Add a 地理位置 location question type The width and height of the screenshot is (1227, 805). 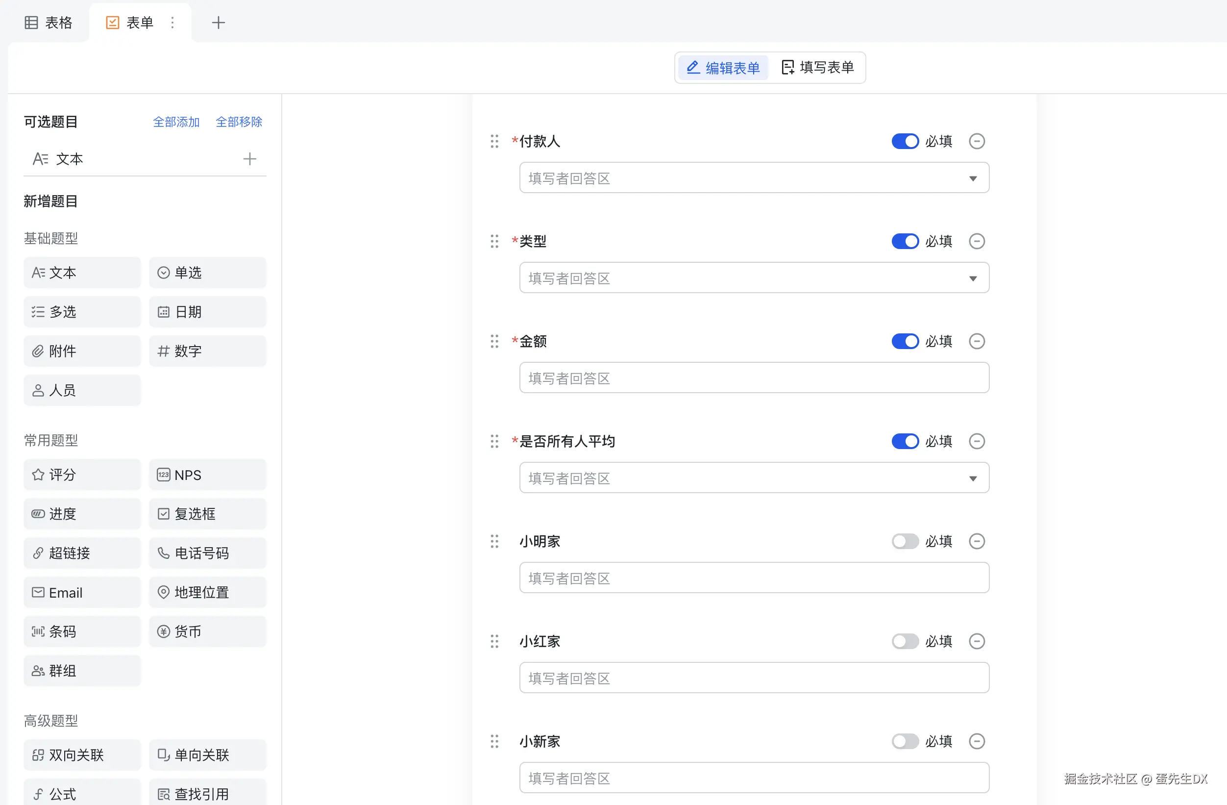pos(207,592)
